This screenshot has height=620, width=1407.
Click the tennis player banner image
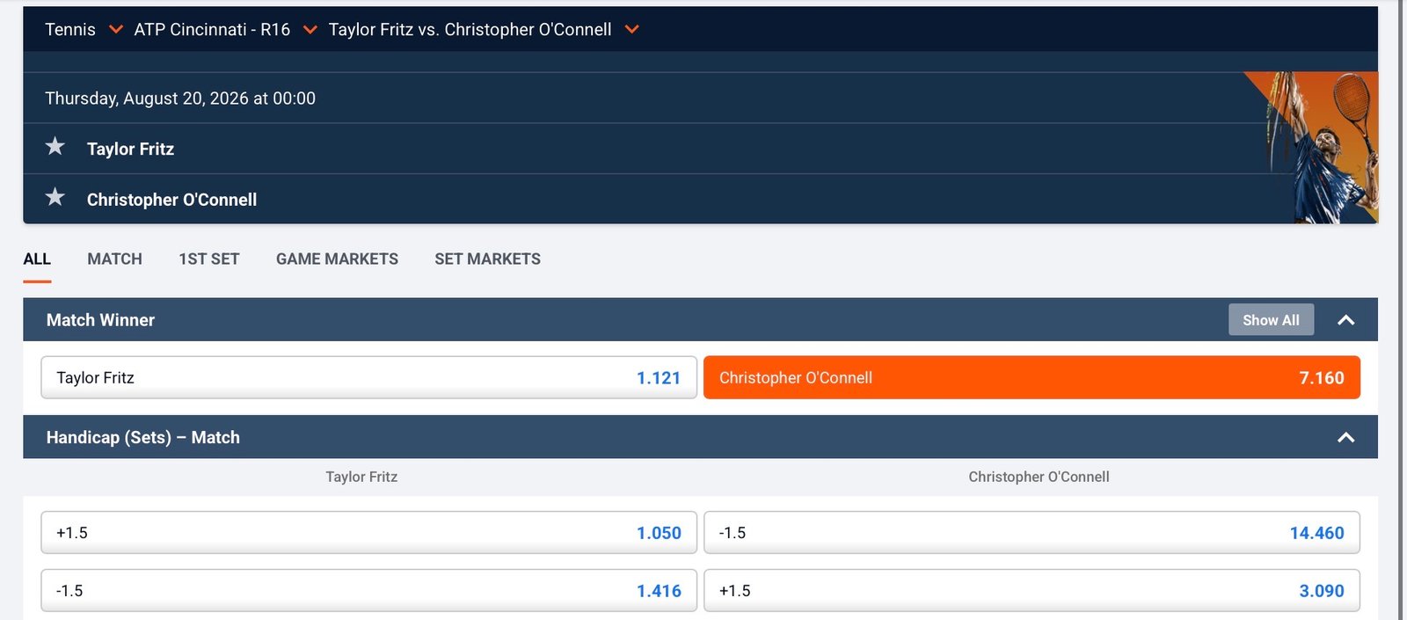(1312, 148)
